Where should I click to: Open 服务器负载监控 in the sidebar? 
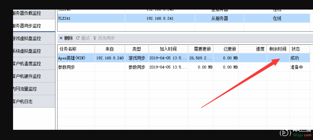pyautogui.click(x=34, y=14)
